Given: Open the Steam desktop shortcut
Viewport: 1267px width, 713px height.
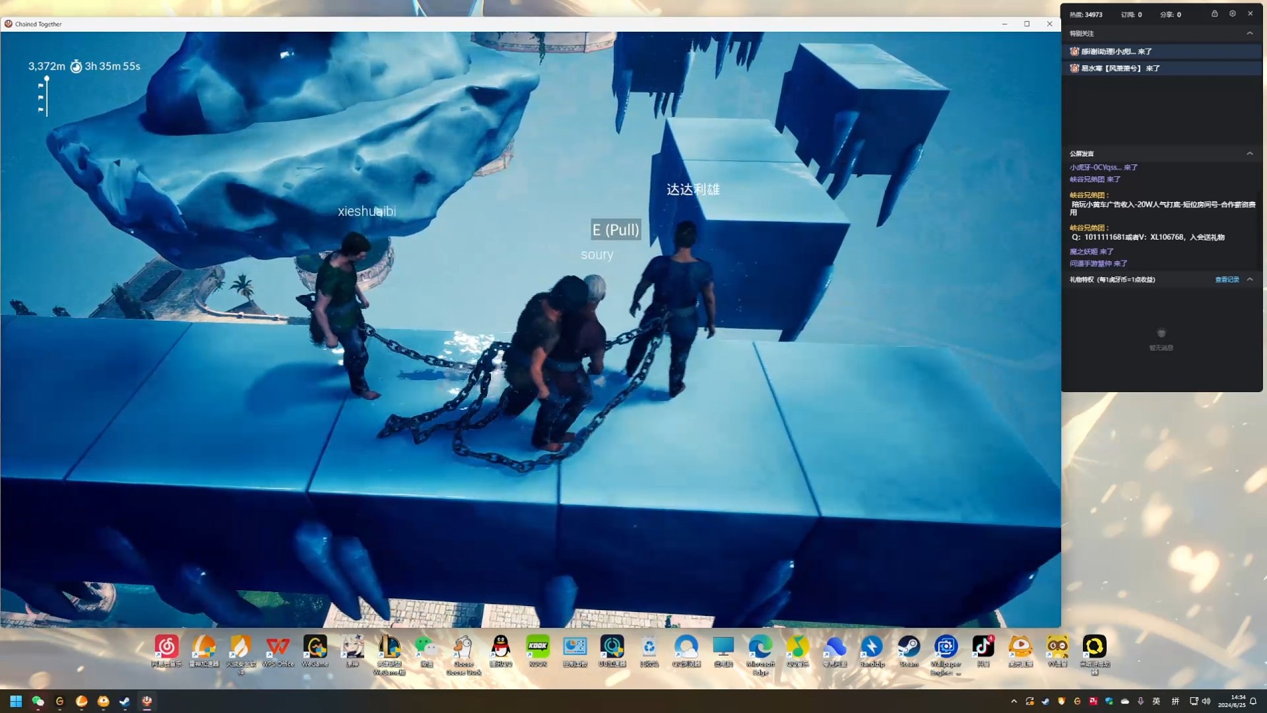Looking at the screenshot, I should click(909, 648).
